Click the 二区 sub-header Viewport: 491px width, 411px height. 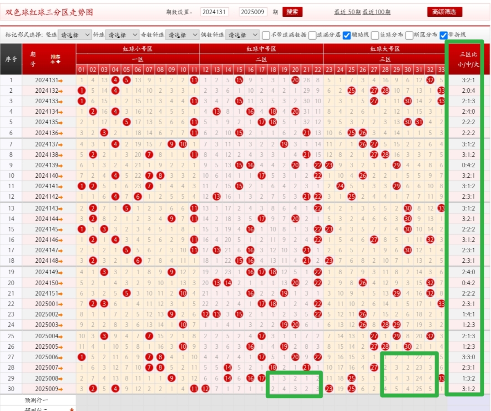tap(261, 59)
